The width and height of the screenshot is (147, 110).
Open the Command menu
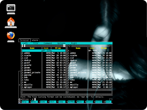[x=48, y=43]
